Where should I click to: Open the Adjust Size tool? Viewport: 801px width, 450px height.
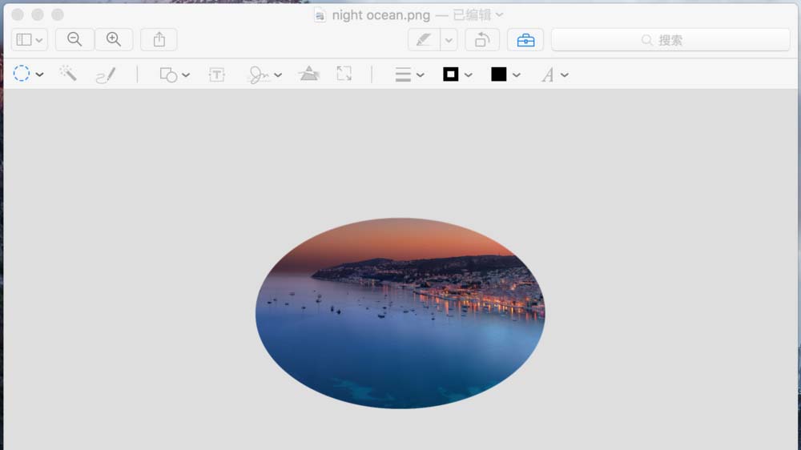pyautogui.click(x=344, y=74)
